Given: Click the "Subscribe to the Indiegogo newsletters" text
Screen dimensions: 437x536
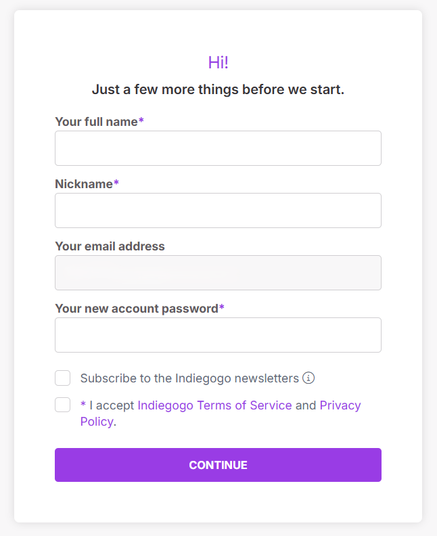Looking at the screenshot, I should coord(189,378).
